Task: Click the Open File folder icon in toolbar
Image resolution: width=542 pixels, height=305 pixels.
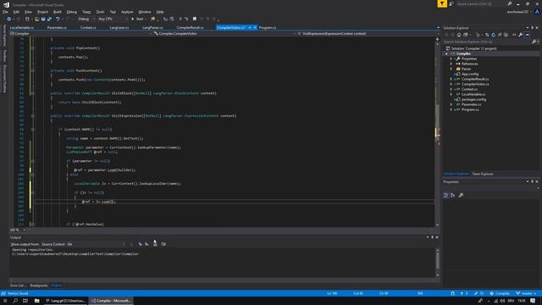Action: click(x=36, y=19)
